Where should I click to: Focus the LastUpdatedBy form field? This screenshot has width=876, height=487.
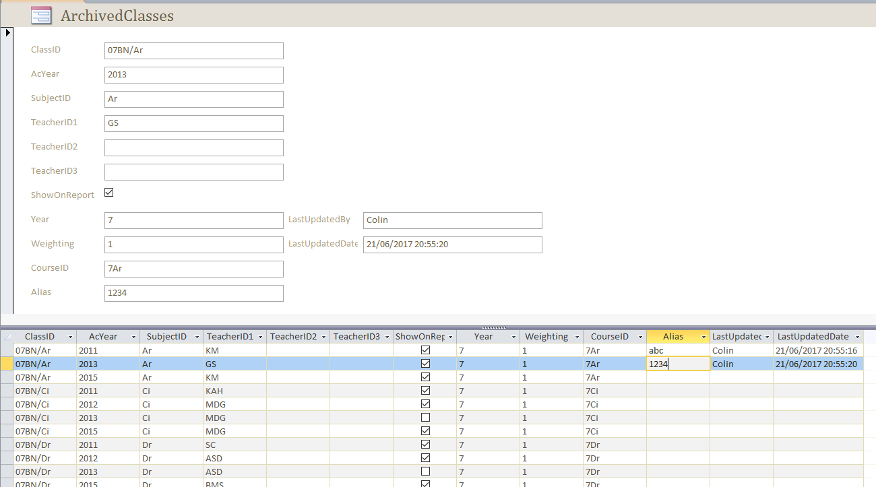[x=452, y=220]
